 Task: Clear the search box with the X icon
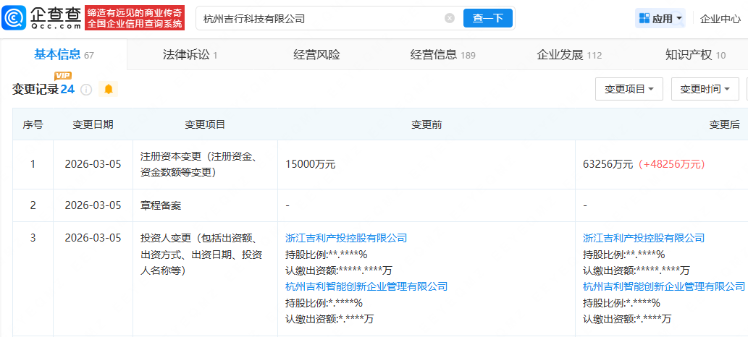click(x=450, y=19)
